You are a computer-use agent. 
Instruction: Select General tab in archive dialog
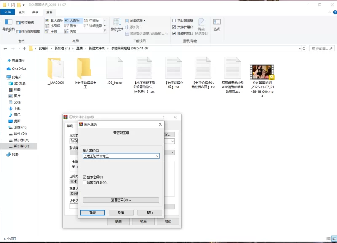pos(70,126)
